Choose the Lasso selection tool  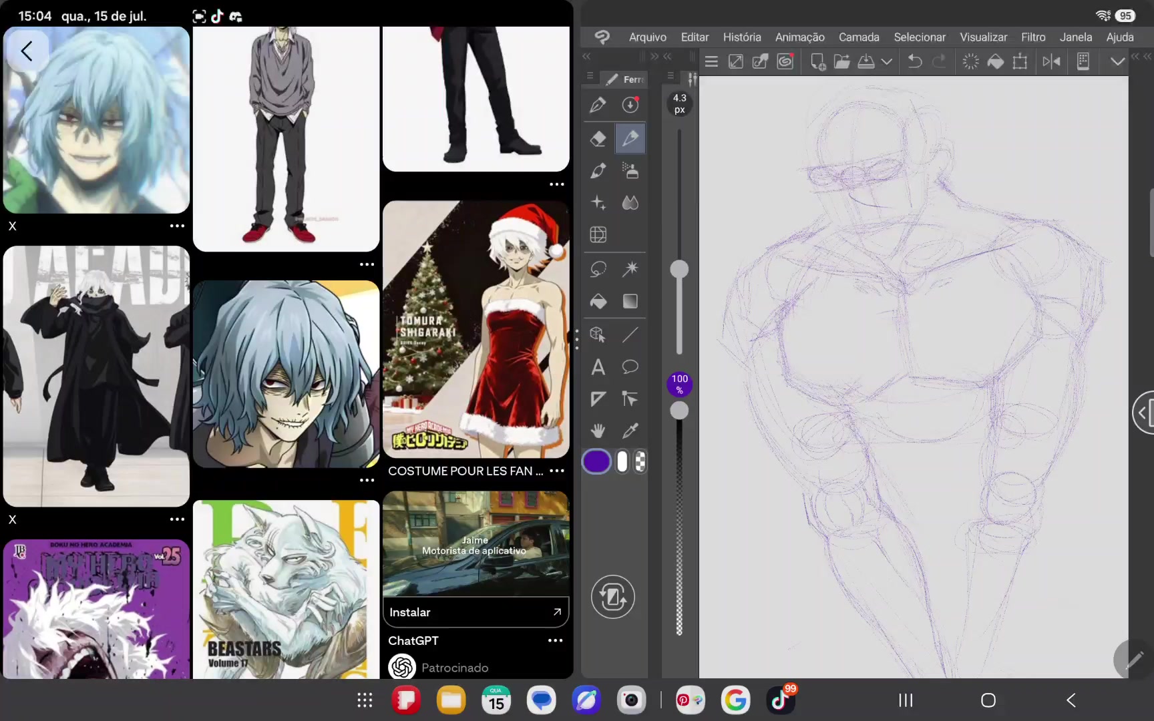(x=598, y=269)
